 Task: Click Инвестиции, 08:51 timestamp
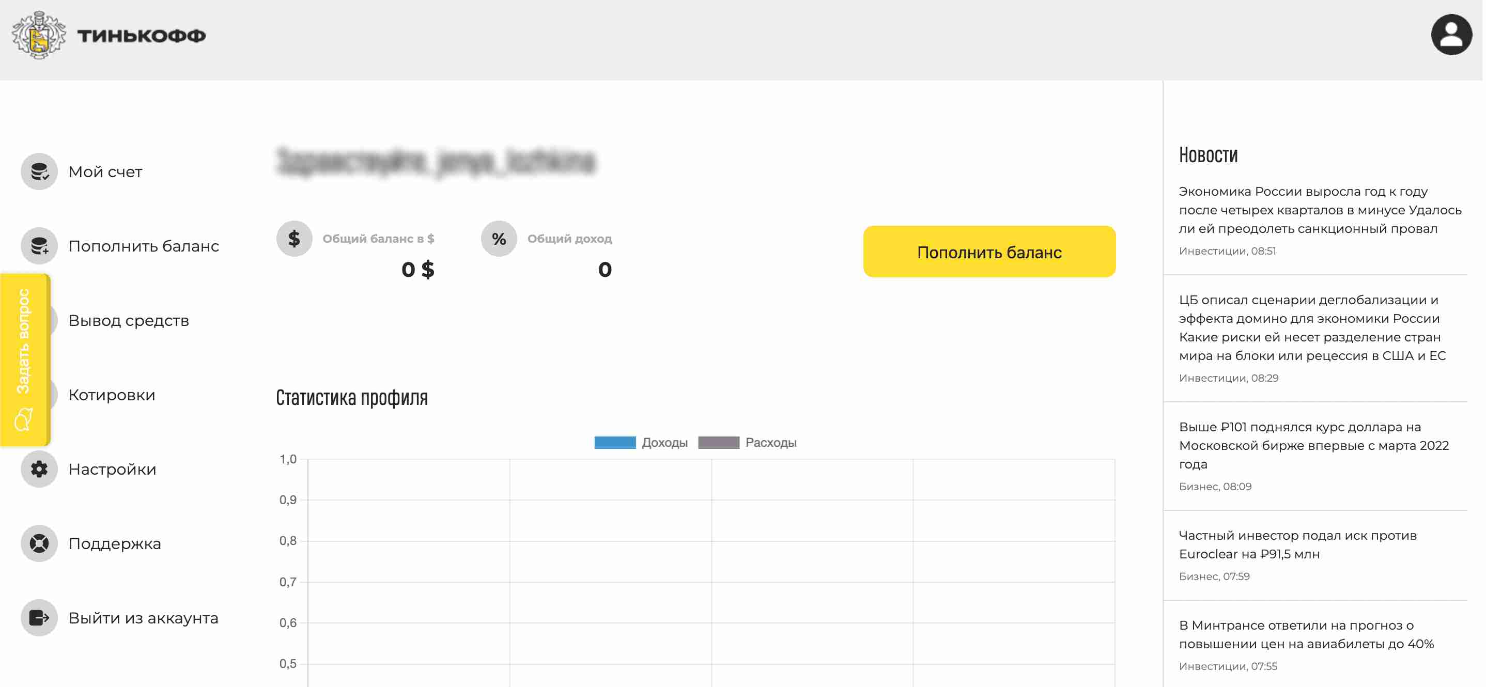(x=1227, y=251)
